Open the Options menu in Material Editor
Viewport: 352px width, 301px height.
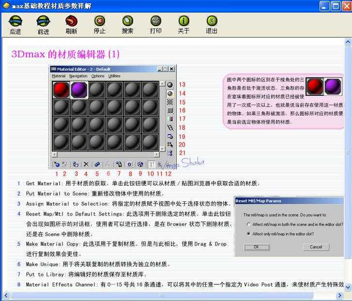(x=98, y=76)
